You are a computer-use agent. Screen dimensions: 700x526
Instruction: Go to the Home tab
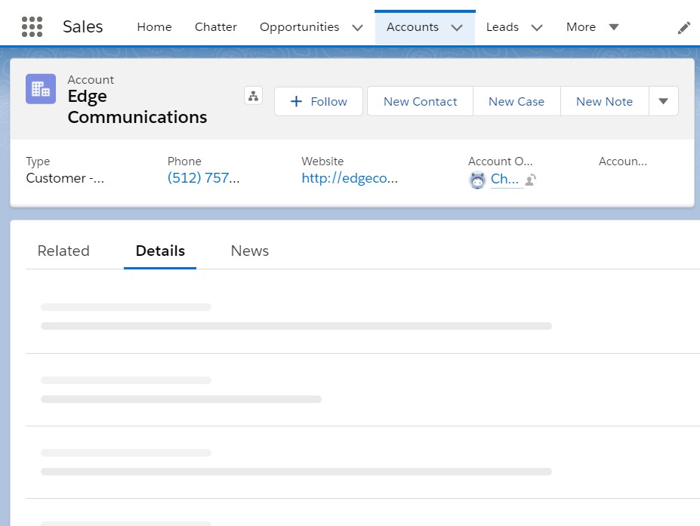(154, 27)
